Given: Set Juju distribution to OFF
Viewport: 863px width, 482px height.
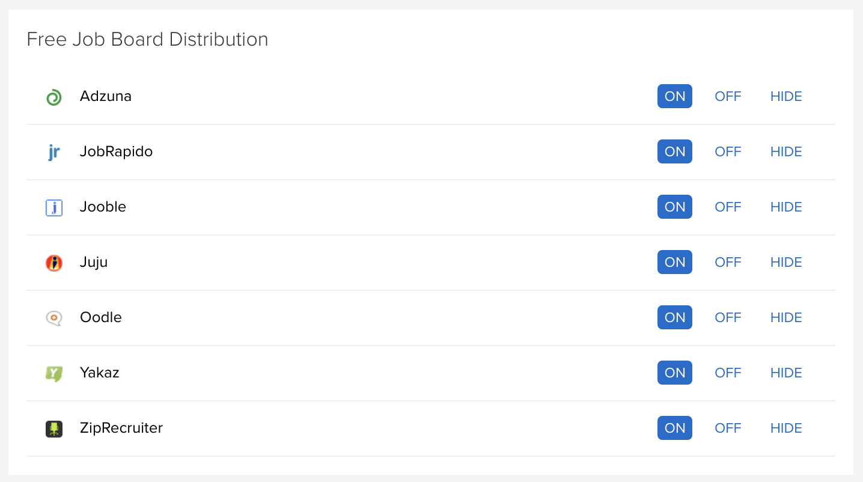Looking at the screenshot, I should [728, 262].
